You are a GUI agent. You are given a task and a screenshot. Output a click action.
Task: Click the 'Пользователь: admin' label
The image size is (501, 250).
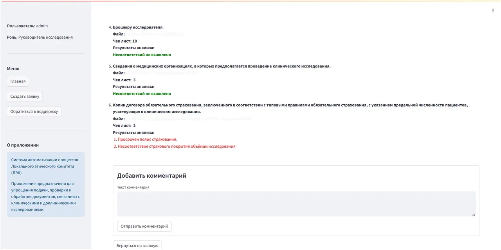point(27,26)
